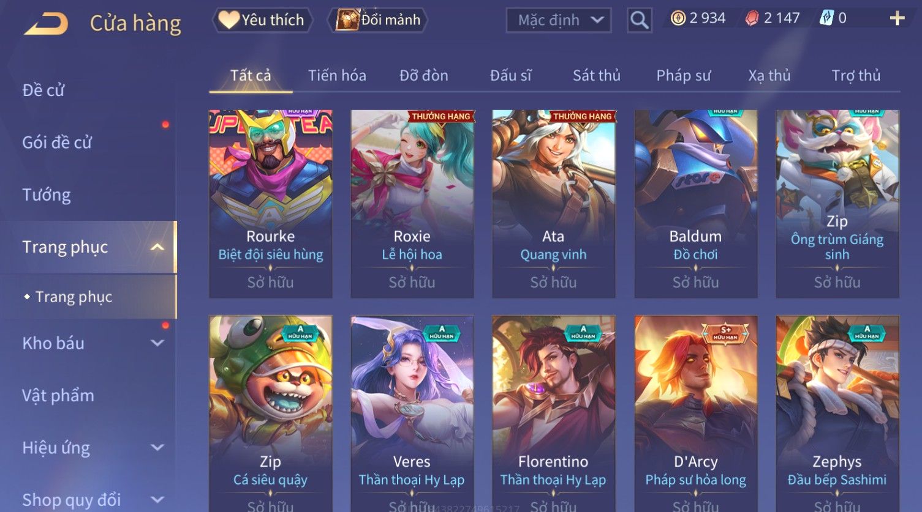Switch to the Pháp sư tab
The width and height of the screenshot is (922, 512).
pyautogui.click(x=683, y=75)
